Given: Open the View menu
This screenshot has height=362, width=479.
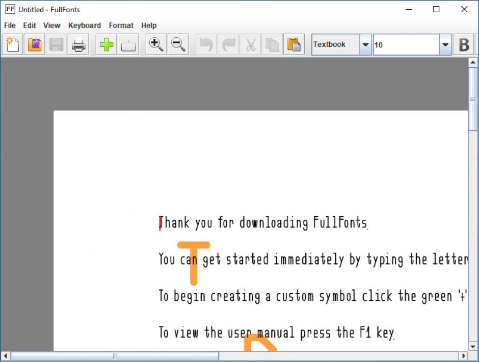Looking at the screenshot, I should (x=51, y=25).
